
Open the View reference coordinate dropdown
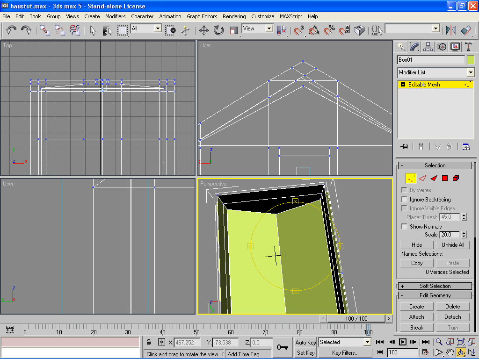pyautogui.click(x=269, y=29)
